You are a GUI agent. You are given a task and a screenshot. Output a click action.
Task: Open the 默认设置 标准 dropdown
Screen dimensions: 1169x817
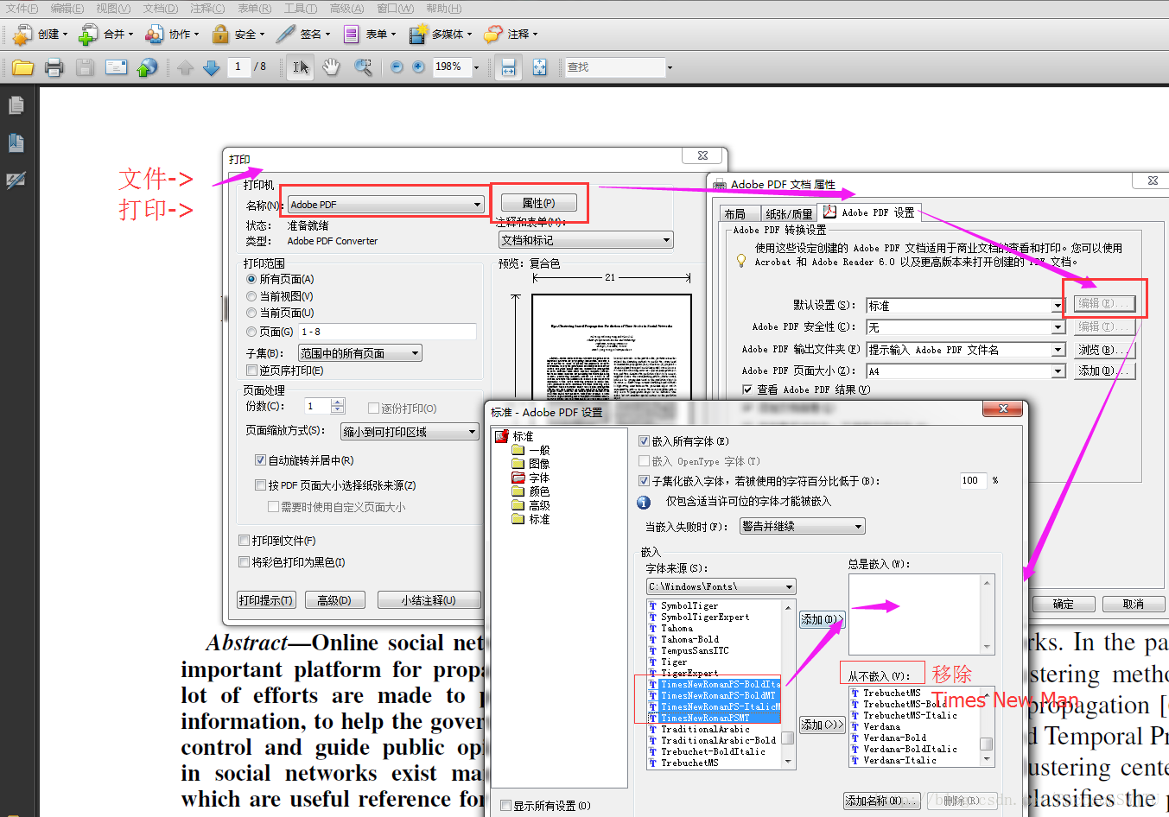point(965,306)
